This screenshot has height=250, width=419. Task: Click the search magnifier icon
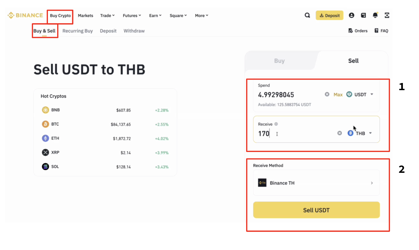[307, 15]
